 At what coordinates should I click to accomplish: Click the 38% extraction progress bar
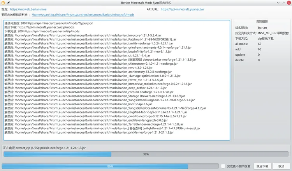(x=146, y=154)
